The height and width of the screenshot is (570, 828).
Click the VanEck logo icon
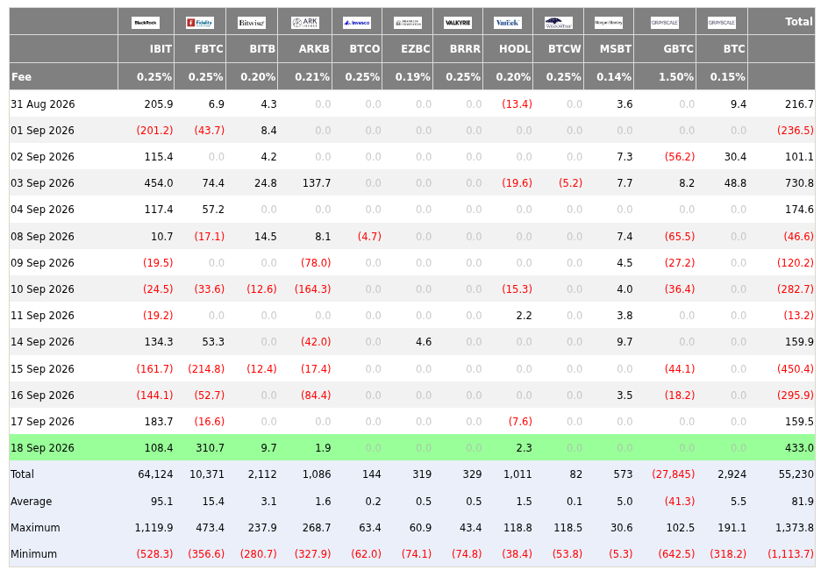[508, 23]
